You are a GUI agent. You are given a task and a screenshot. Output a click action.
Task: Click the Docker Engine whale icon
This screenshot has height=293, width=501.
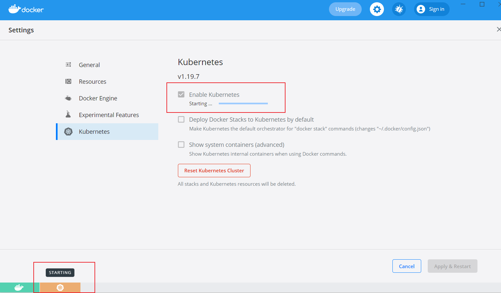pyautogui.click(x=68, y=98)
